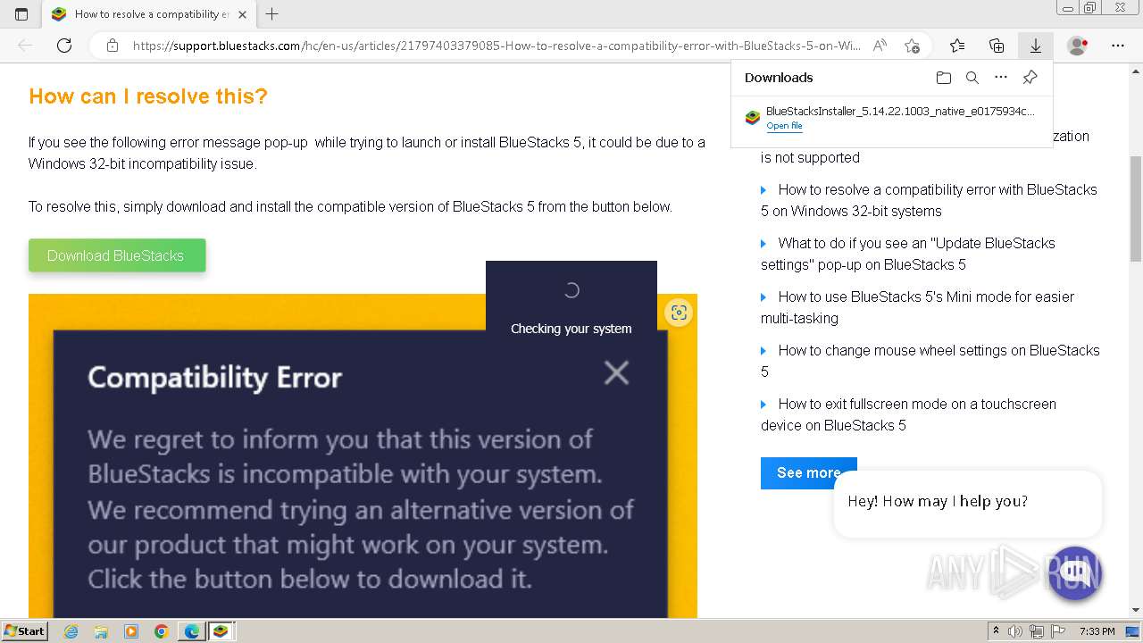Open article on BlueStacks 5 on Windows 32-bit systems

coord(929,200)
